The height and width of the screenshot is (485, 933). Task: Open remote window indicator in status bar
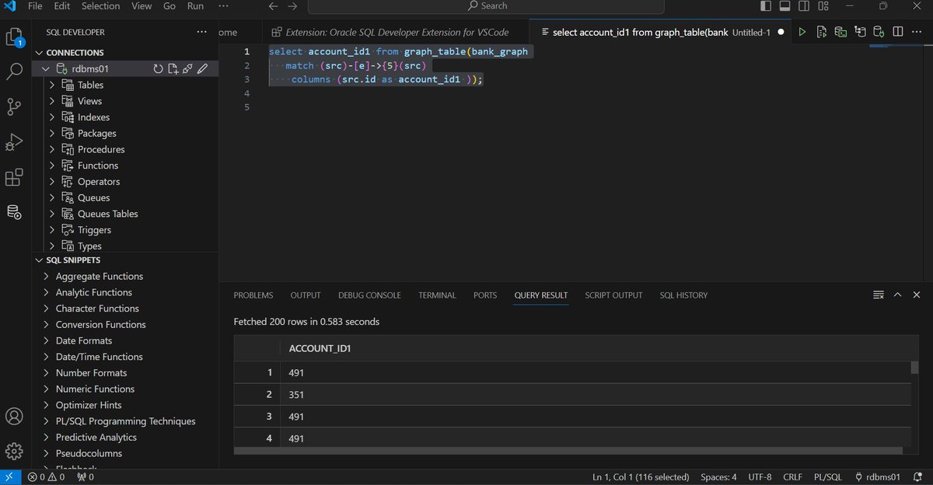tap(11, 477)
